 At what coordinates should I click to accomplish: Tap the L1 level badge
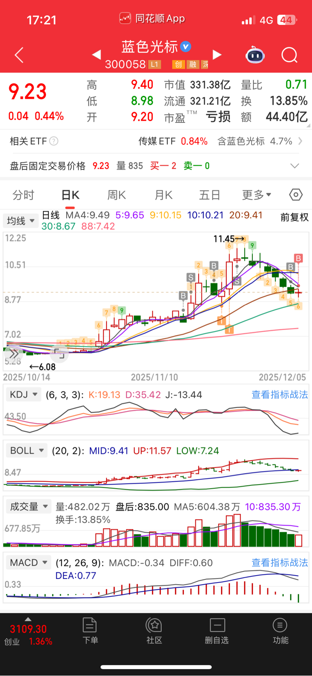154,65
